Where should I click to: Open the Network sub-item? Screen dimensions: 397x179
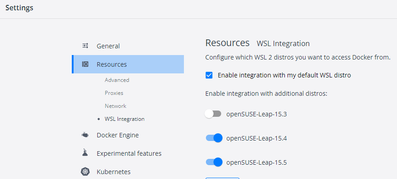point(115,106)
